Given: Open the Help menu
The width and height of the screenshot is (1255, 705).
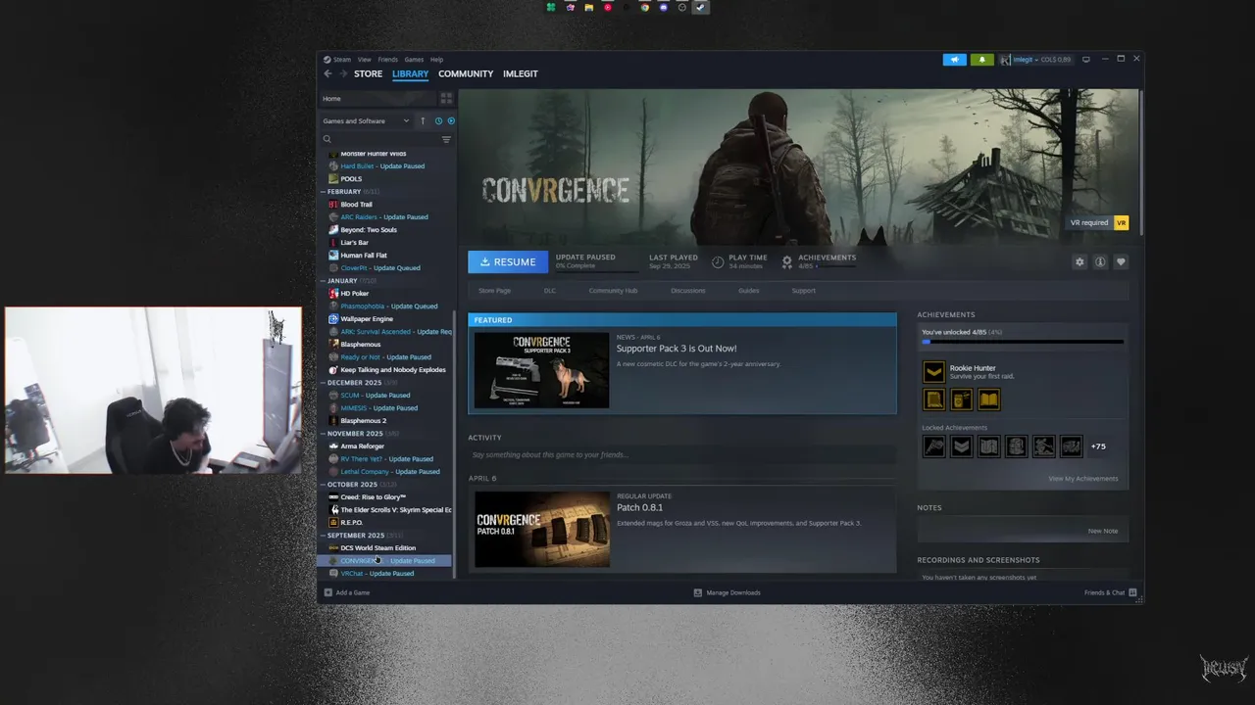Looking at the screenshot, I should 436,59.
